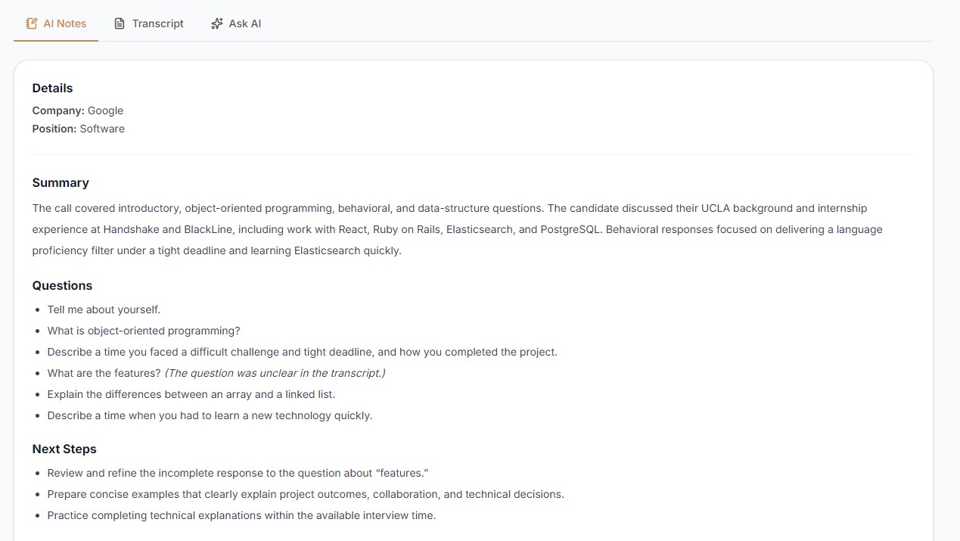Image resolution: width=960 pixels, height=541 pixels.
Task: Click the Details section heading
Action: coord(53,89)
